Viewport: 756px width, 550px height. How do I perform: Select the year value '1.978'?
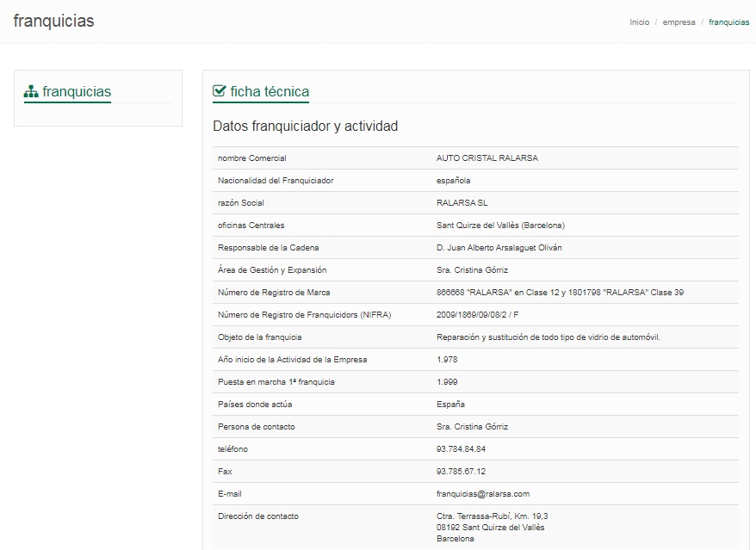pyautogui.click(x=447, y=360)
